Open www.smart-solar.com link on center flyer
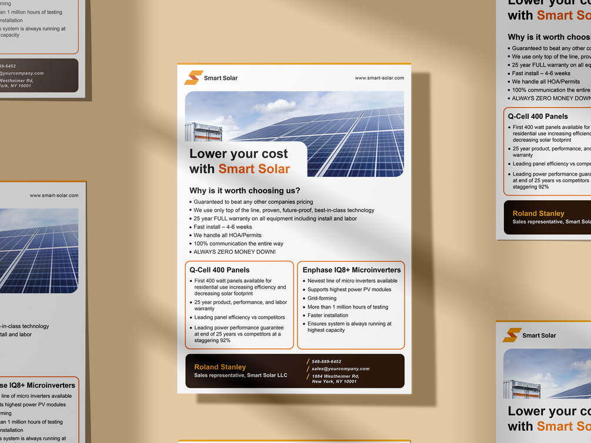The height and width of the screenshot is (443, 591). point(379,78)
